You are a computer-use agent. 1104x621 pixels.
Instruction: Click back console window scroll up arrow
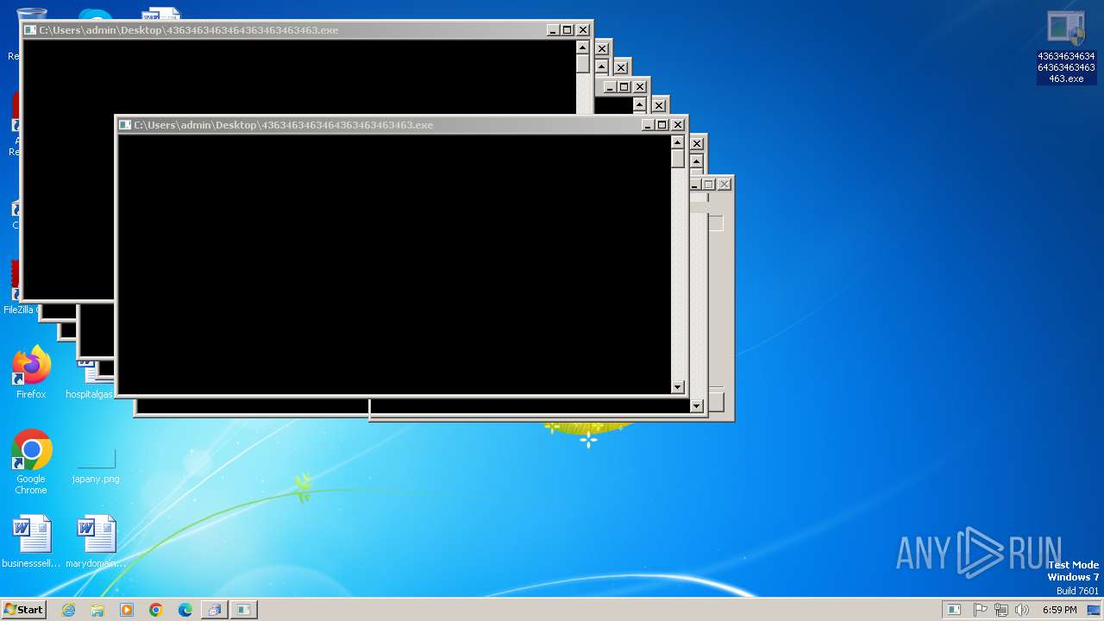pyautogui.click(x=582, y=47)
